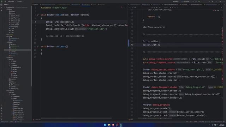
Task: Click project panel vertical scrollbar
Action: click(31, 46)
